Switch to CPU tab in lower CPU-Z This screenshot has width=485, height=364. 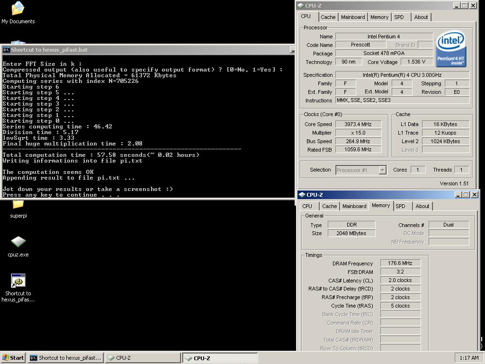click(307, 206)
